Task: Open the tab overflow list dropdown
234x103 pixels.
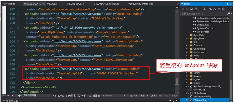Action: (178, 4)
